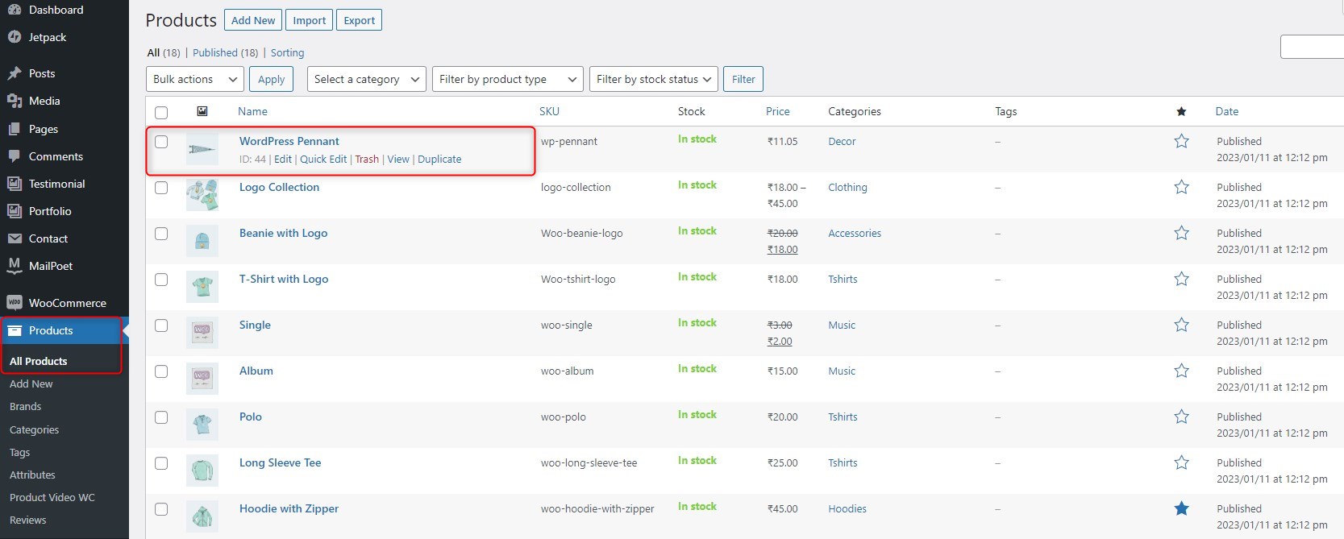This screenshot has width=1344, height=539.
Task: Select the Polo product checkbox
Action: pos(161,417)
